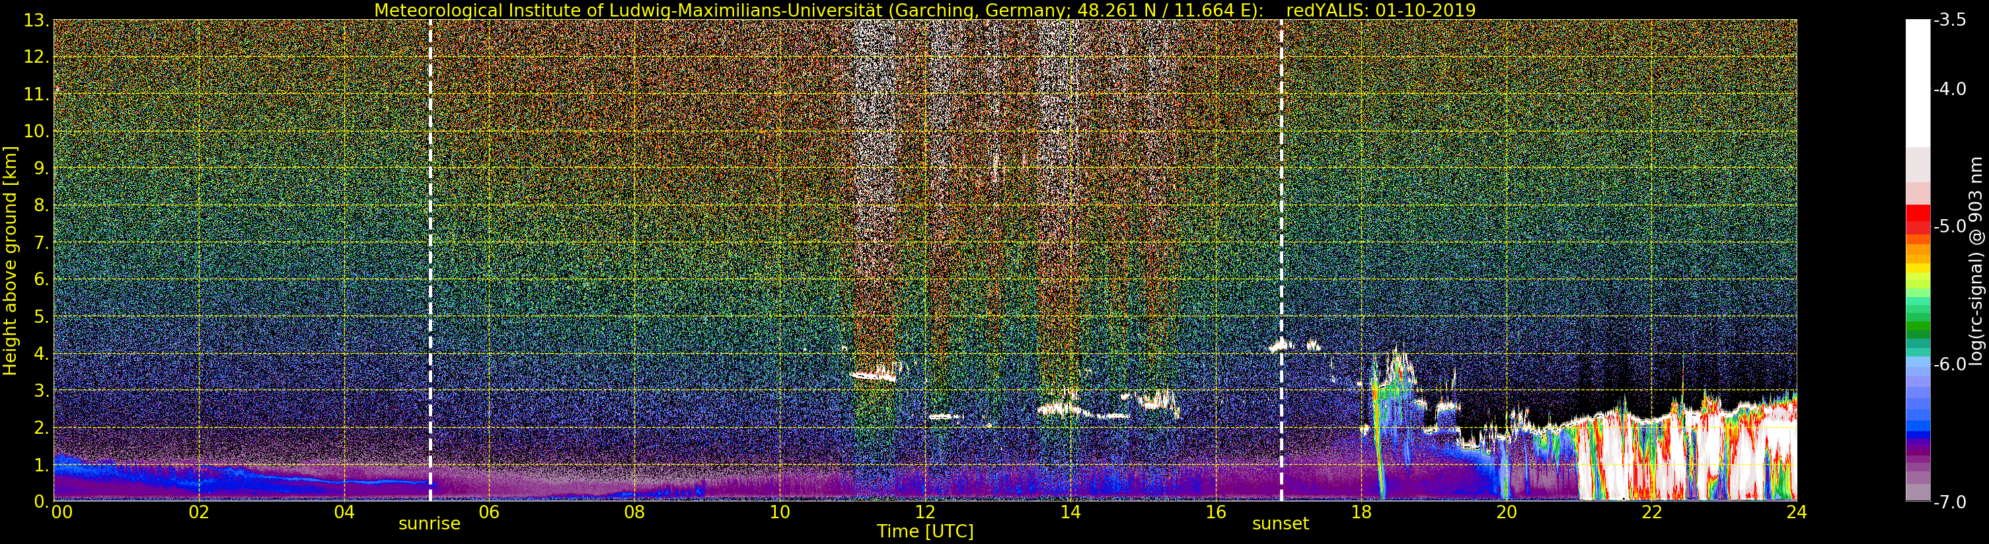Click the height tick label 11
The width and height of the screenshot is (1989, 544).
tap(36, 94)
